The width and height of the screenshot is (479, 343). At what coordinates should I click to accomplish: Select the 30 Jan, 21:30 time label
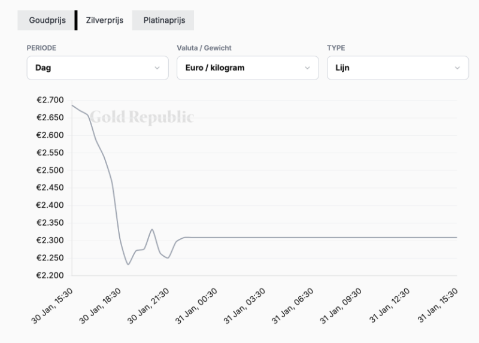(x=150, y=304)
